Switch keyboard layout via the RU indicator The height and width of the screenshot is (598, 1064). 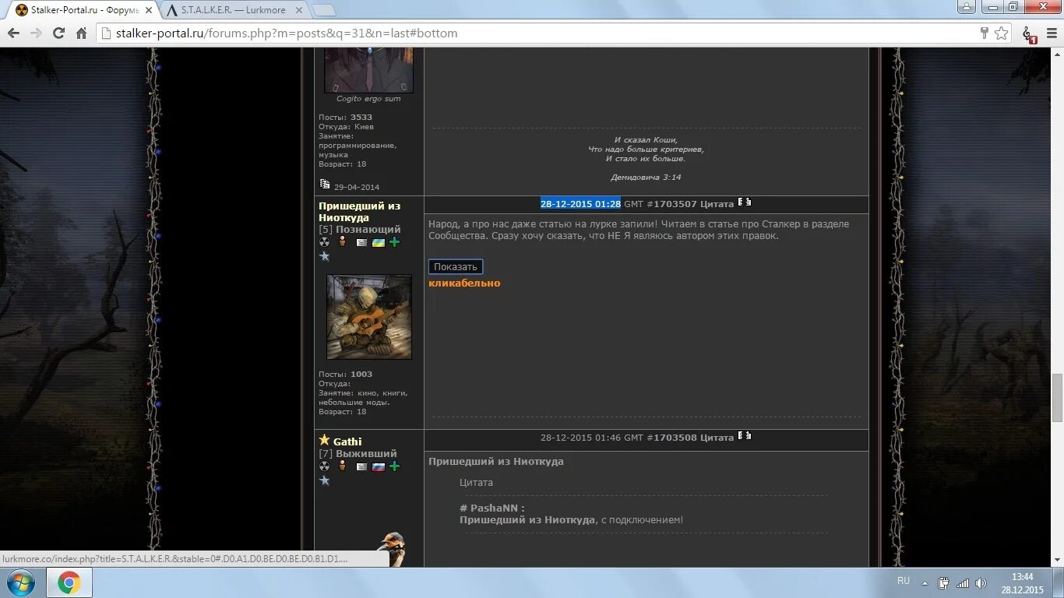[x=903, y=580]
